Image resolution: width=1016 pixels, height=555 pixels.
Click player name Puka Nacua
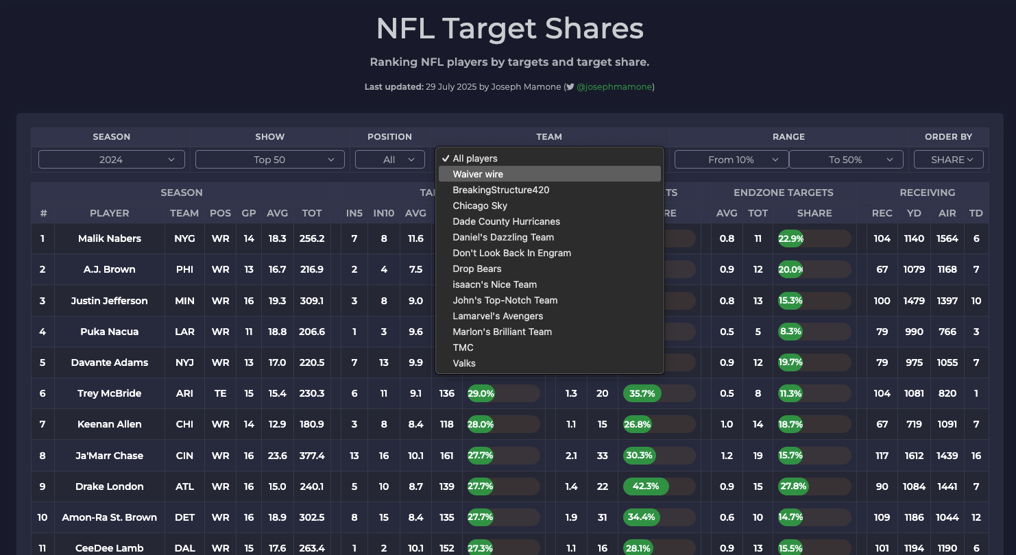[x=110, y=332]
